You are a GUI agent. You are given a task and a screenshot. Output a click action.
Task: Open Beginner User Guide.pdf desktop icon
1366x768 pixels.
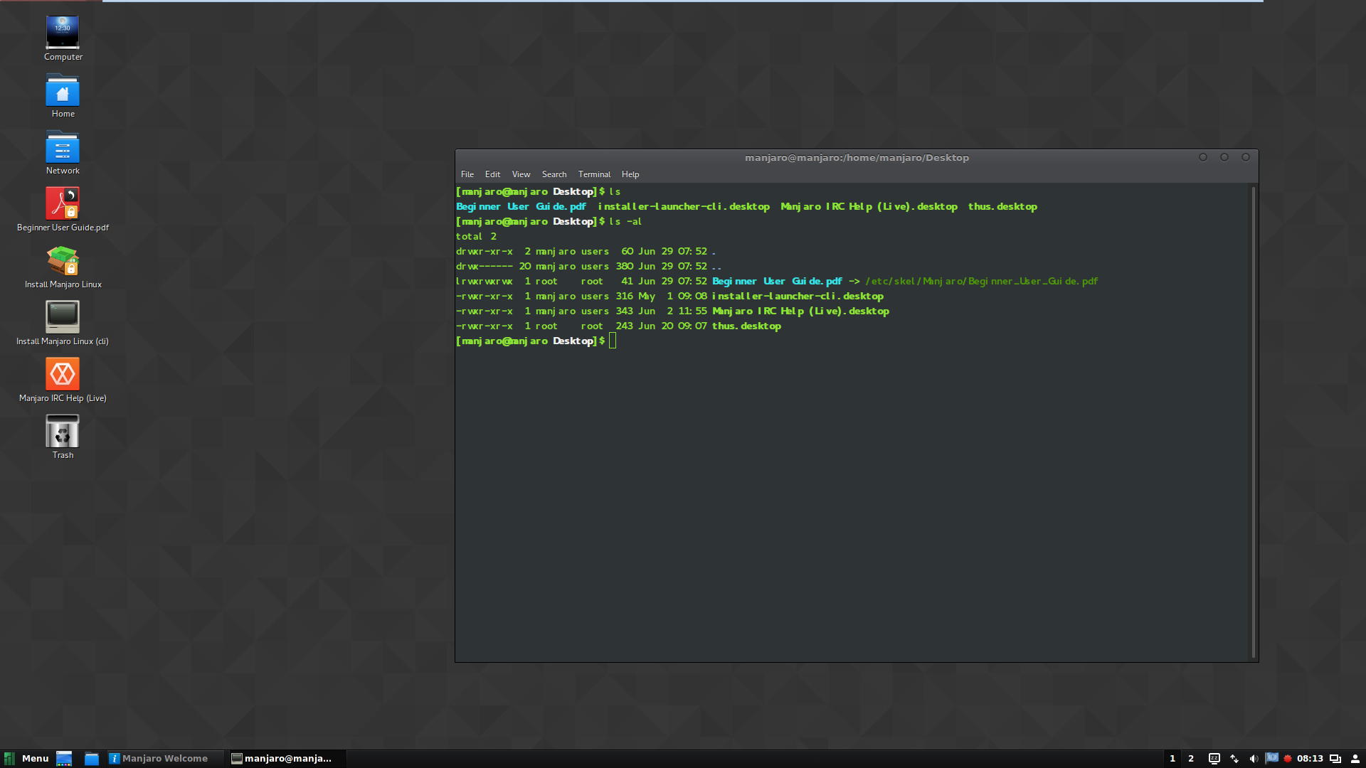pos(63,209)
